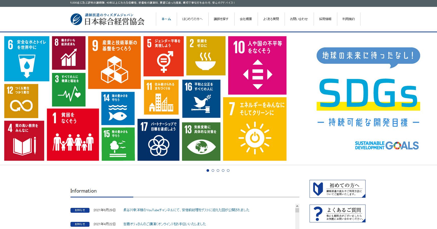Screen dimensions: 437x229
Task: Click SDG 9 industry innovation tile
Action: (x=114, y=63)
